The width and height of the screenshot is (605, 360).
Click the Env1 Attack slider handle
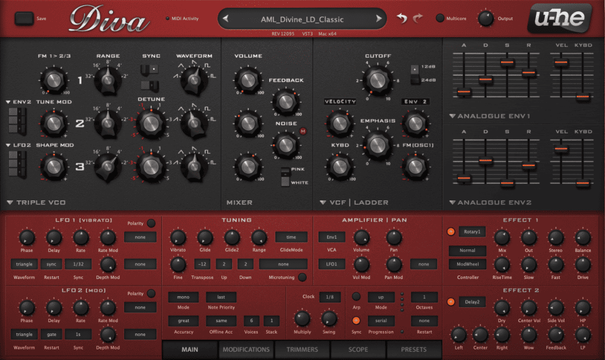click(463, 92)
